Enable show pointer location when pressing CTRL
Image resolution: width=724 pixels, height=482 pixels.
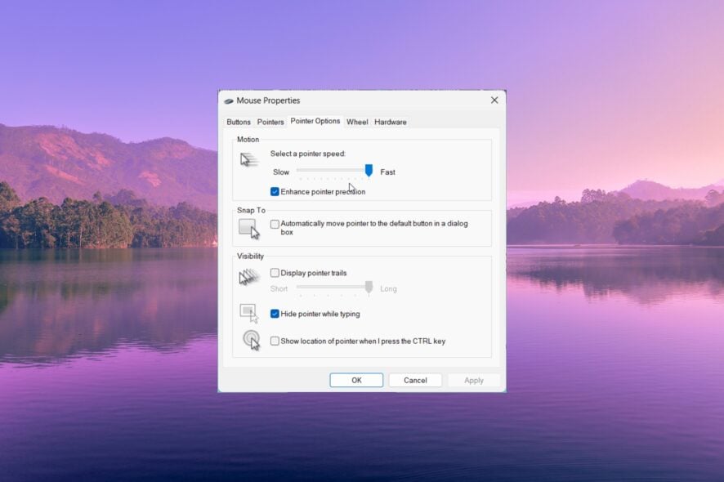point(275,341)
